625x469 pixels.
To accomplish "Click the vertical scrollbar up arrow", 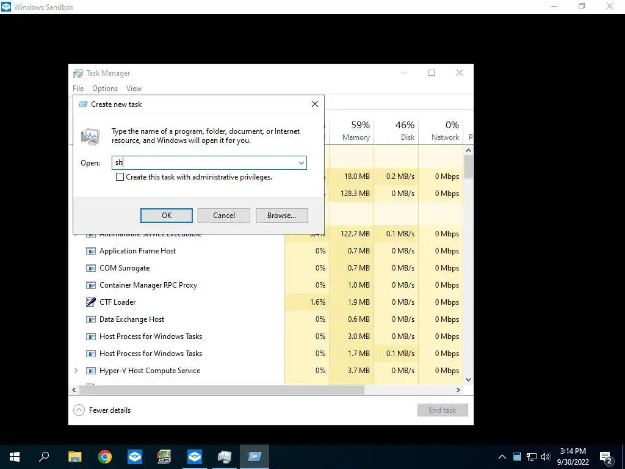I will click(468, 150).
